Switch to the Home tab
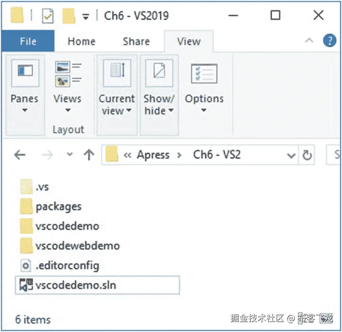This screenshot has width=342, height=332. point(81,41)
